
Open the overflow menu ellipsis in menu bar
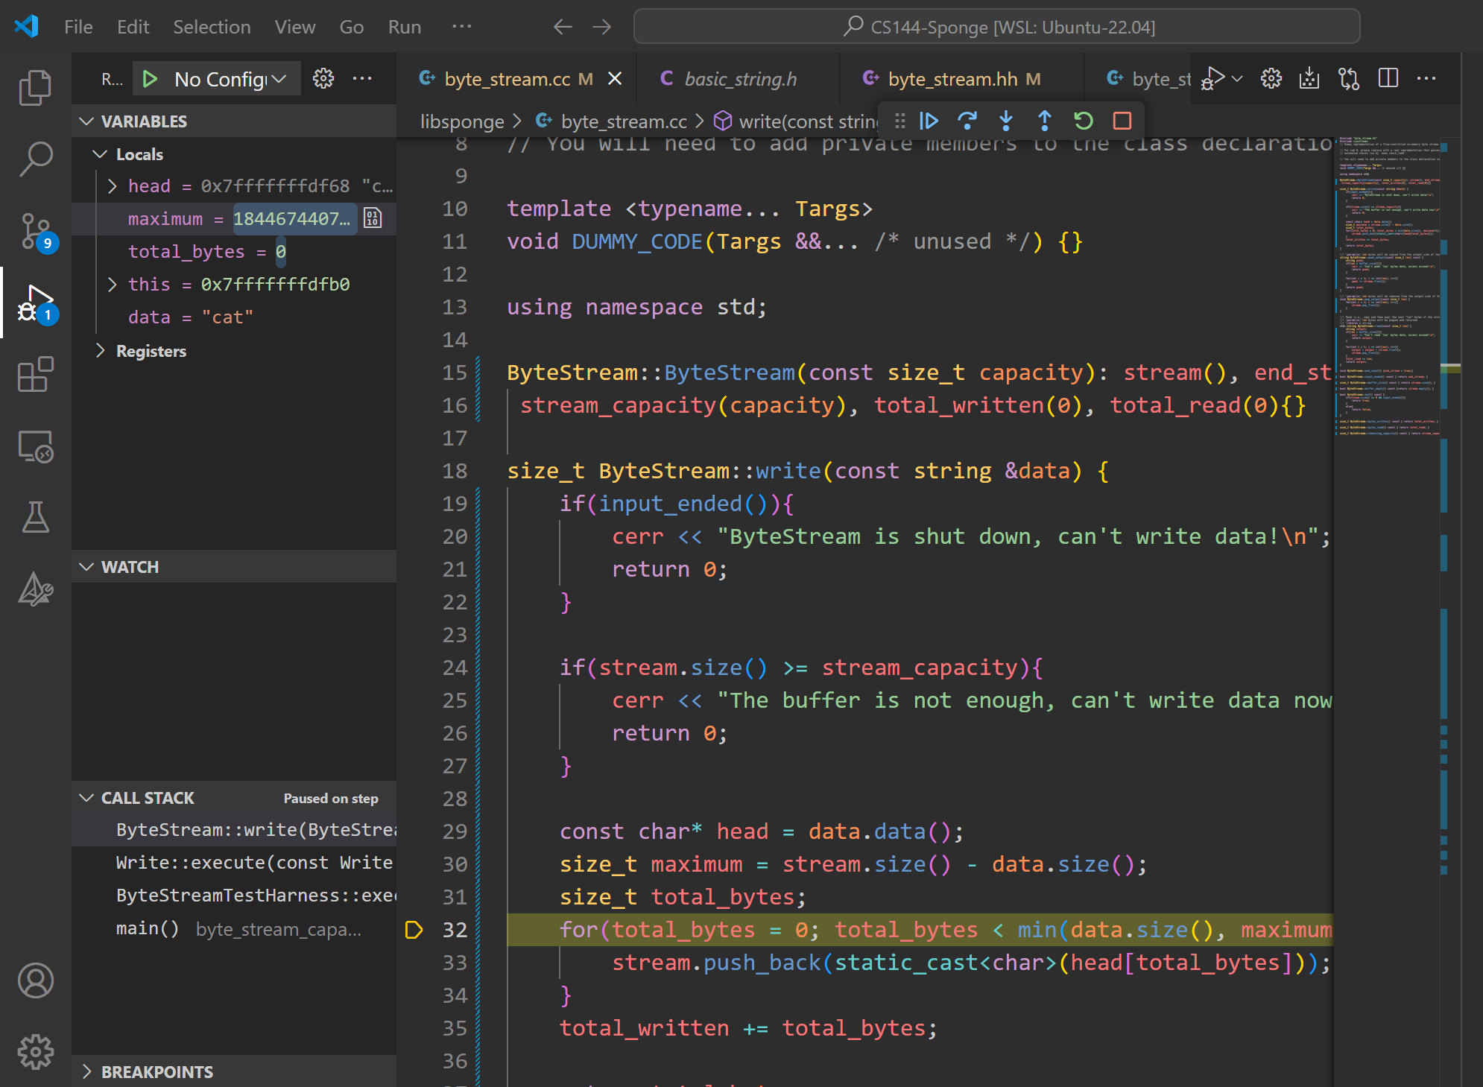pyautogui.click(x=462, y=28)
